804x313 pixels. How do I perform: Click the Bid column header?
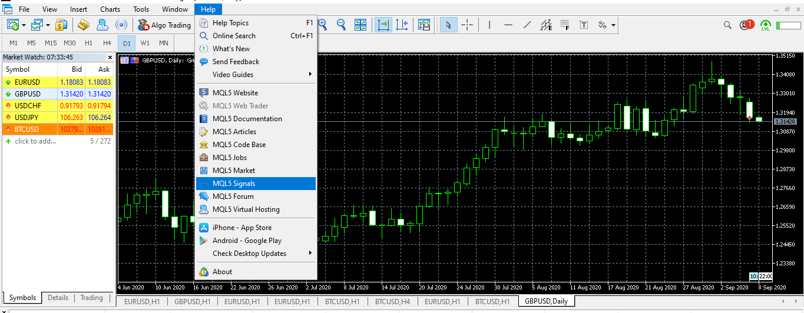tap(71, 69)
